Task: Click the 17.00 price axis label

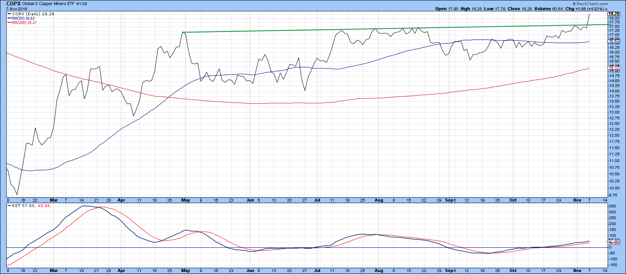Action: 614,34
